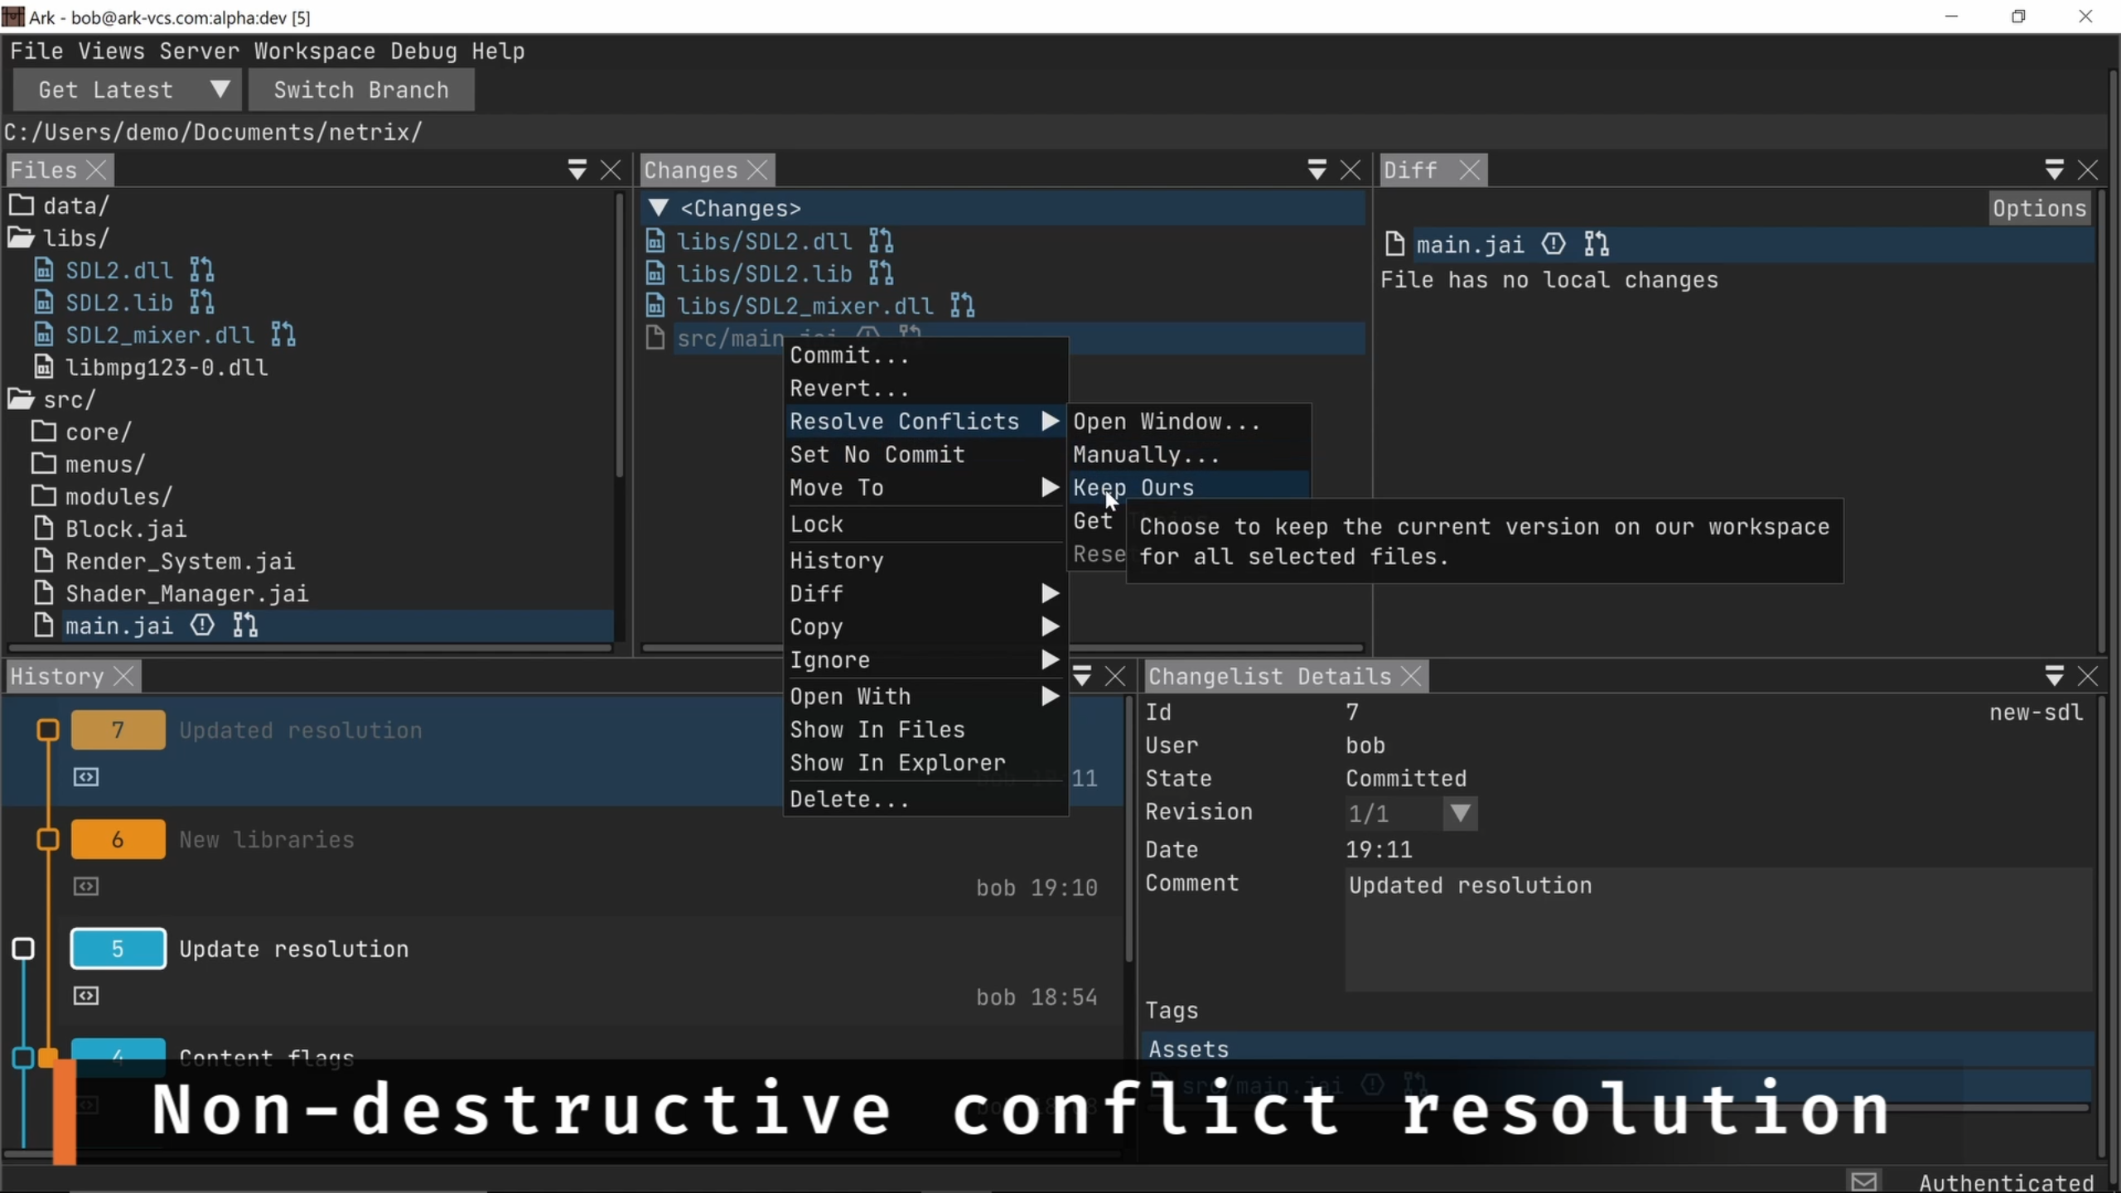Open the Workspace menu
Image resolution: width=2121 pixels, height=1193 pixels.
coord(314,51)
